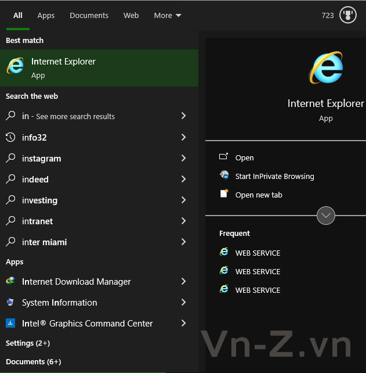Click the history icon beside info32
The width and height of the screenshot is (366, 373).
pos(10,137)
